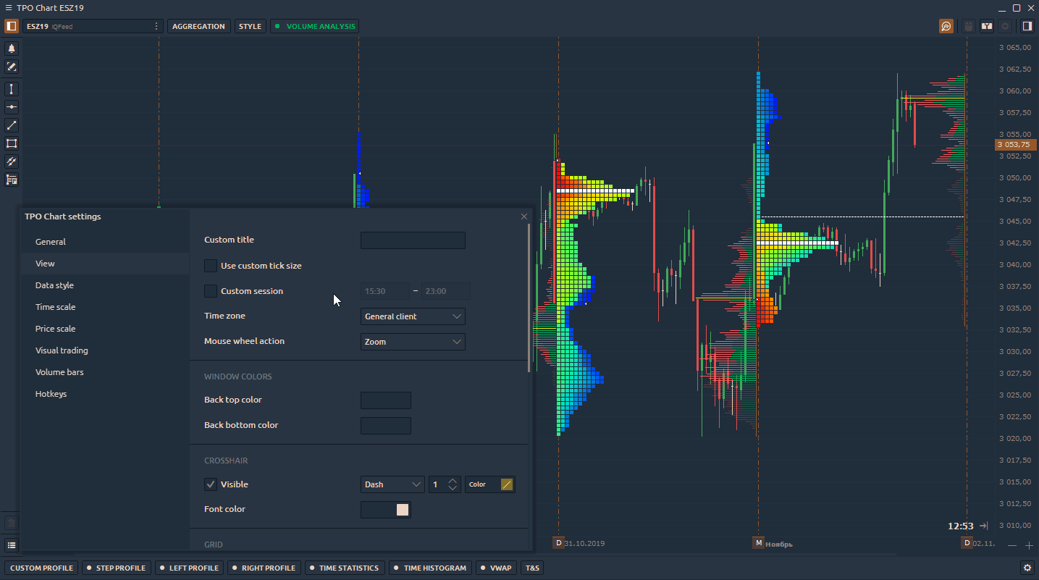Select View in the settings sidebar
The width and height of the screenshot is (1039, 580).
click(105, 264)
